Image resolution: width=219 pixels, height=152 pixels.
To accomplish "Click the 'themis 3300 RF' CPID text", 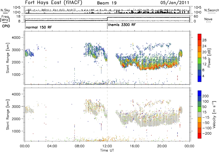I will tap(122, 25).
